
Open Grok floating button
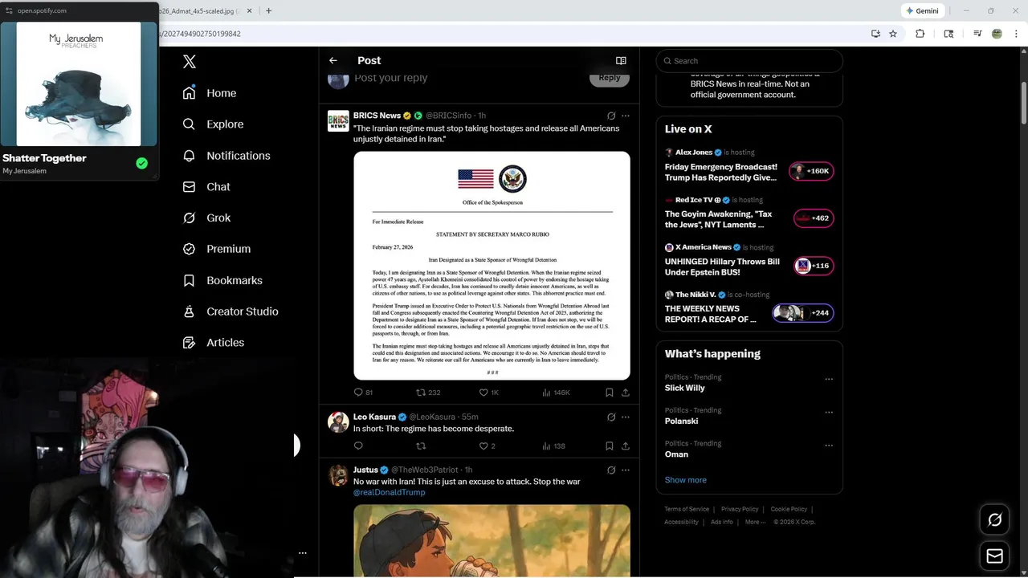(995, 520)
